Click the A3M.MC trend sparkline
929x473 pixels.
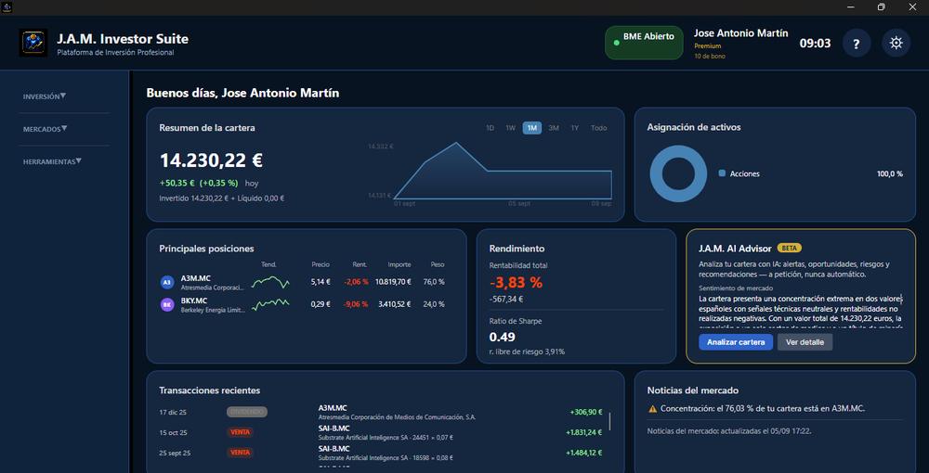[x=270, y=282]
